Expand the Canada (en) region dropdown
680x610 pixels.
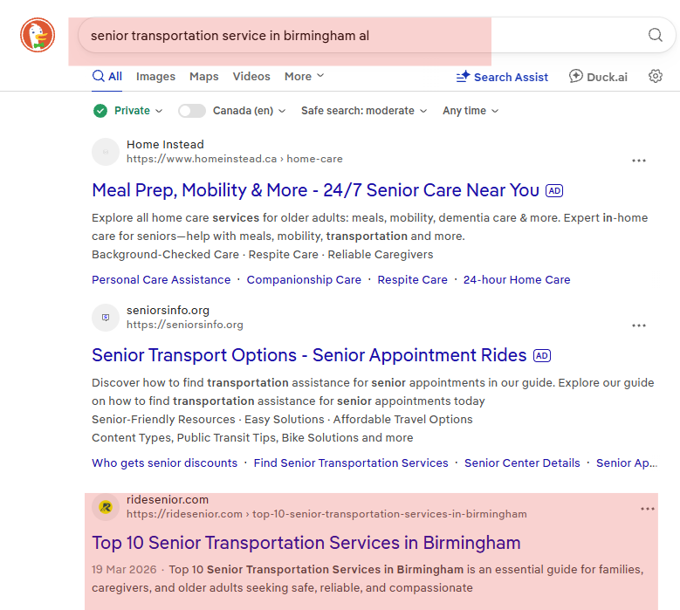[x=249, y=111]
